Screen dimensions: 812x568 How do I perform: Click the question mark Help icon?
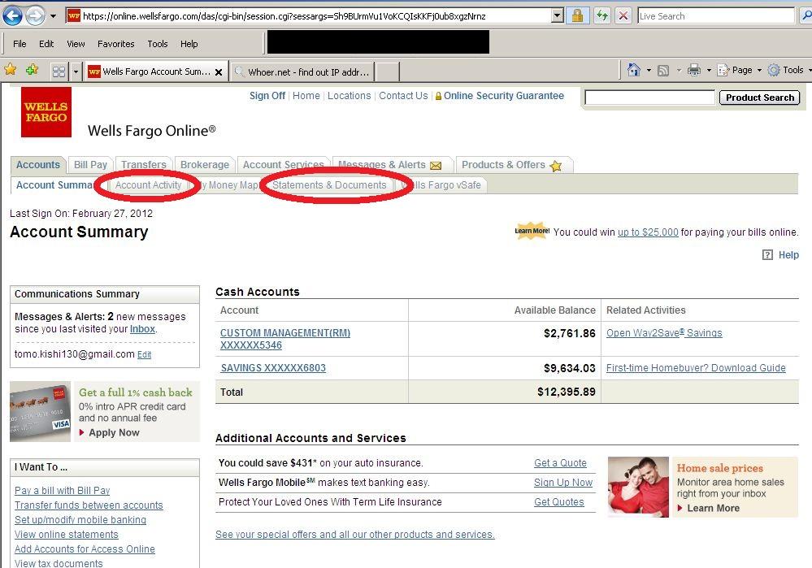767,254
